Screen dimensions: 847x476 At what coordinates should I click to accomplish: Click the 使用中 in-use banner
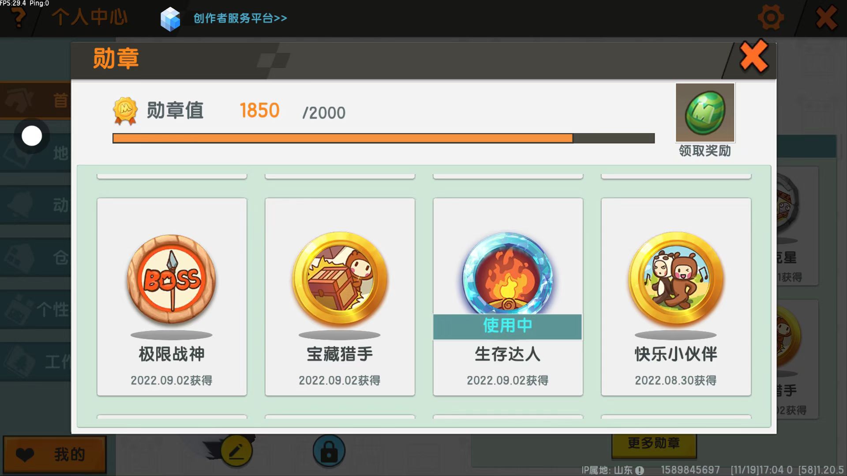pyautogui.click(x=507, y=326)
